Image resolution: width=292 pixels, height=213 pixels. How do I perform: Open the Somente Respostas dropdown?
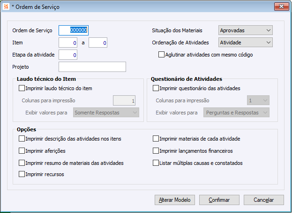click(x=106, y=113)
